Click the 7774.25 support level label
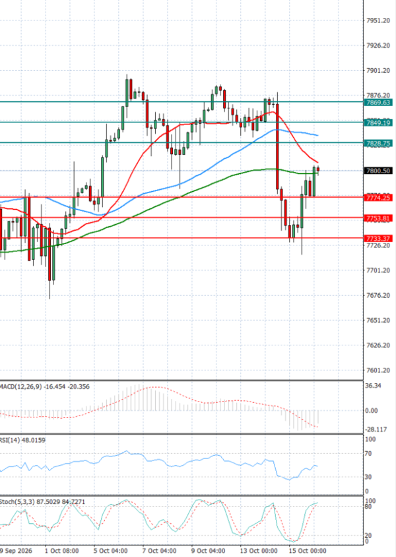Viewport: 396px width, 557px height. [x=378, y=198]
